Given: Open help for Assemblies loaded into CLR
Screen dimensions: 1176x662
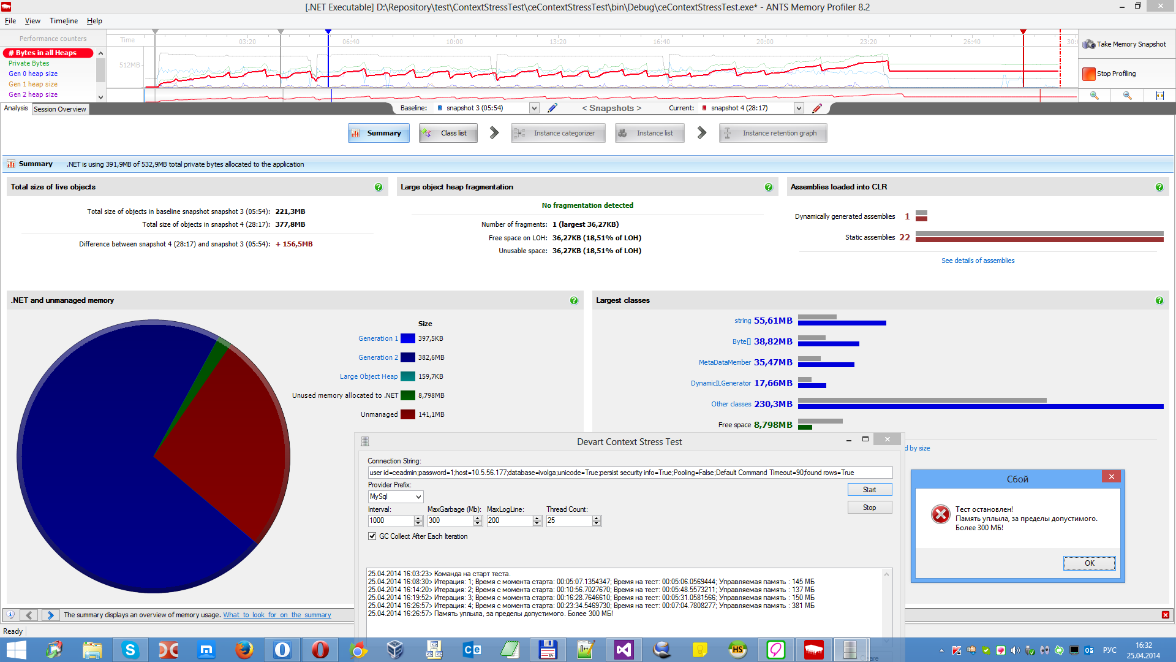Looking at the screenshot, I should pos(1159,187).
